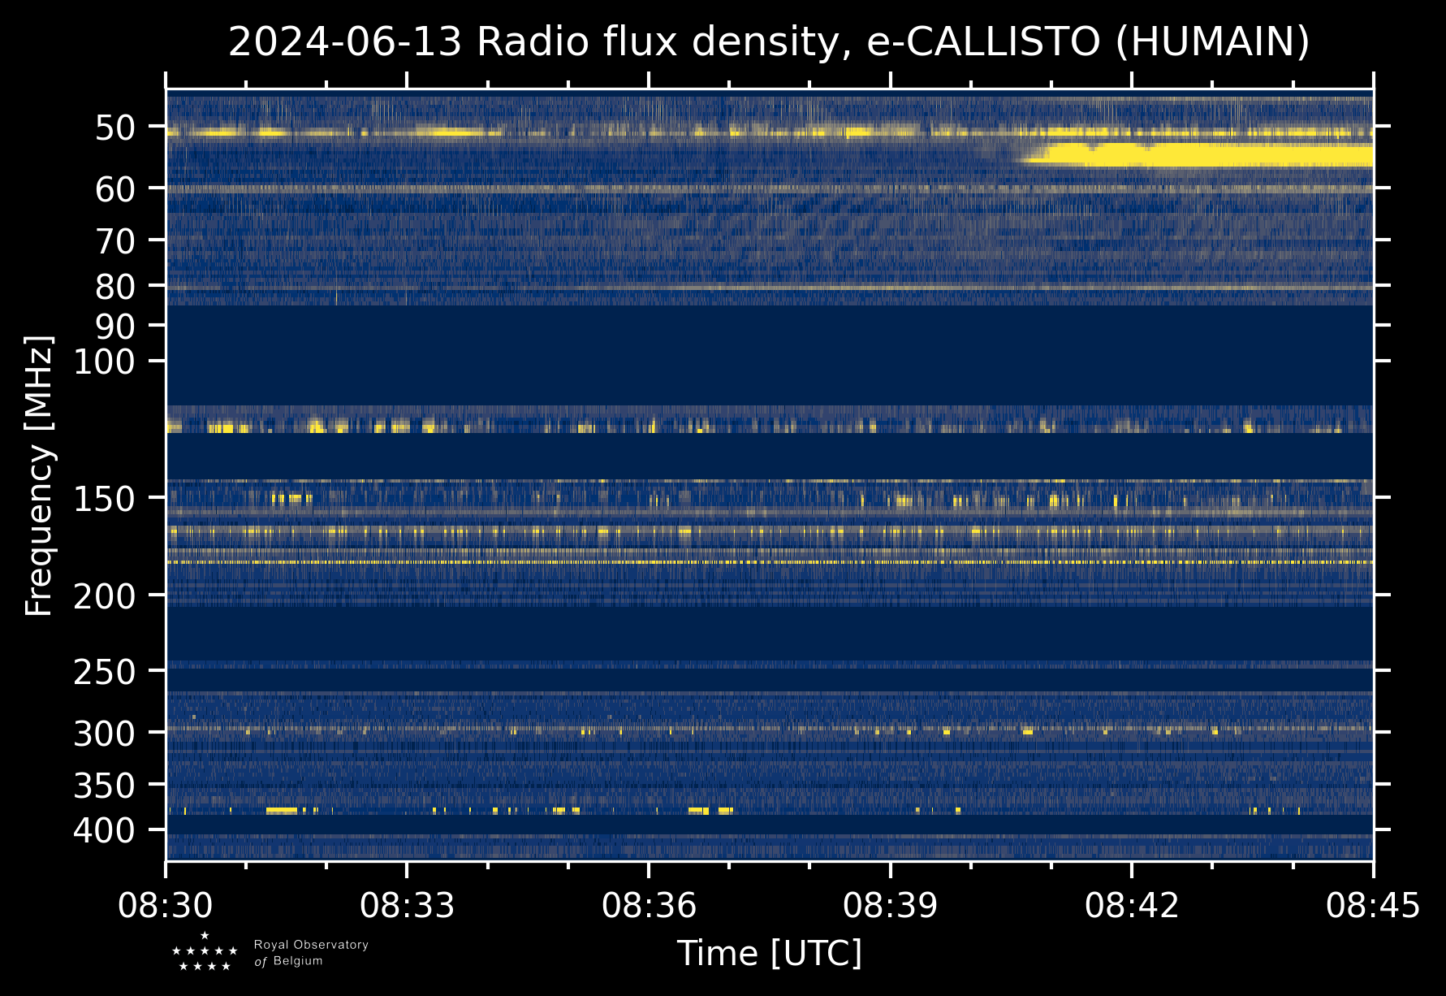This screenshot has height=996, width=1446.
Task: Click the 08:42 time axis label
Action: (x=1132, y=905)
